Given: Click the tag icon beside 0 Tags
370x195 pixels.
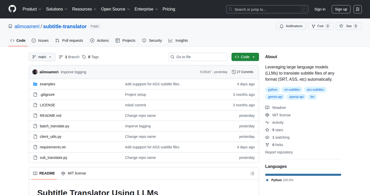Looking at the screenshot, I should (84, 57).
